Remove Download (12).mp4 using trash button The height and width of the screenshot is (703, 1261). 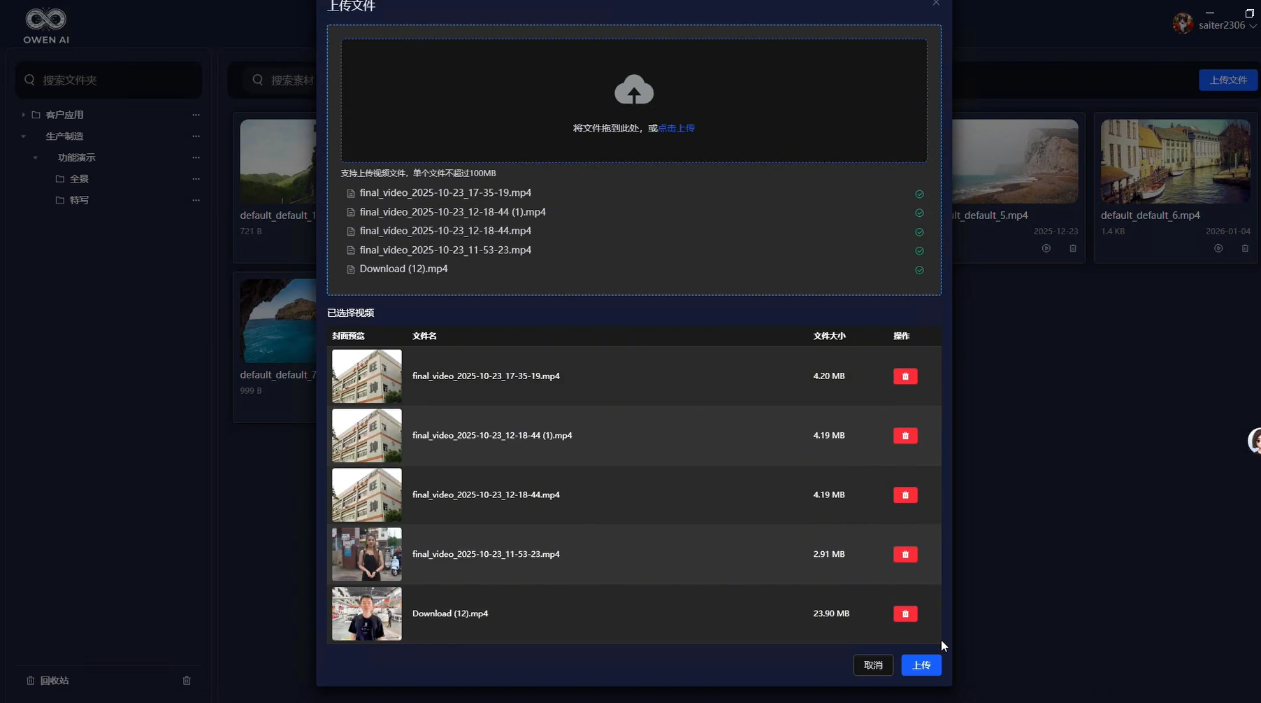[905, 614]
